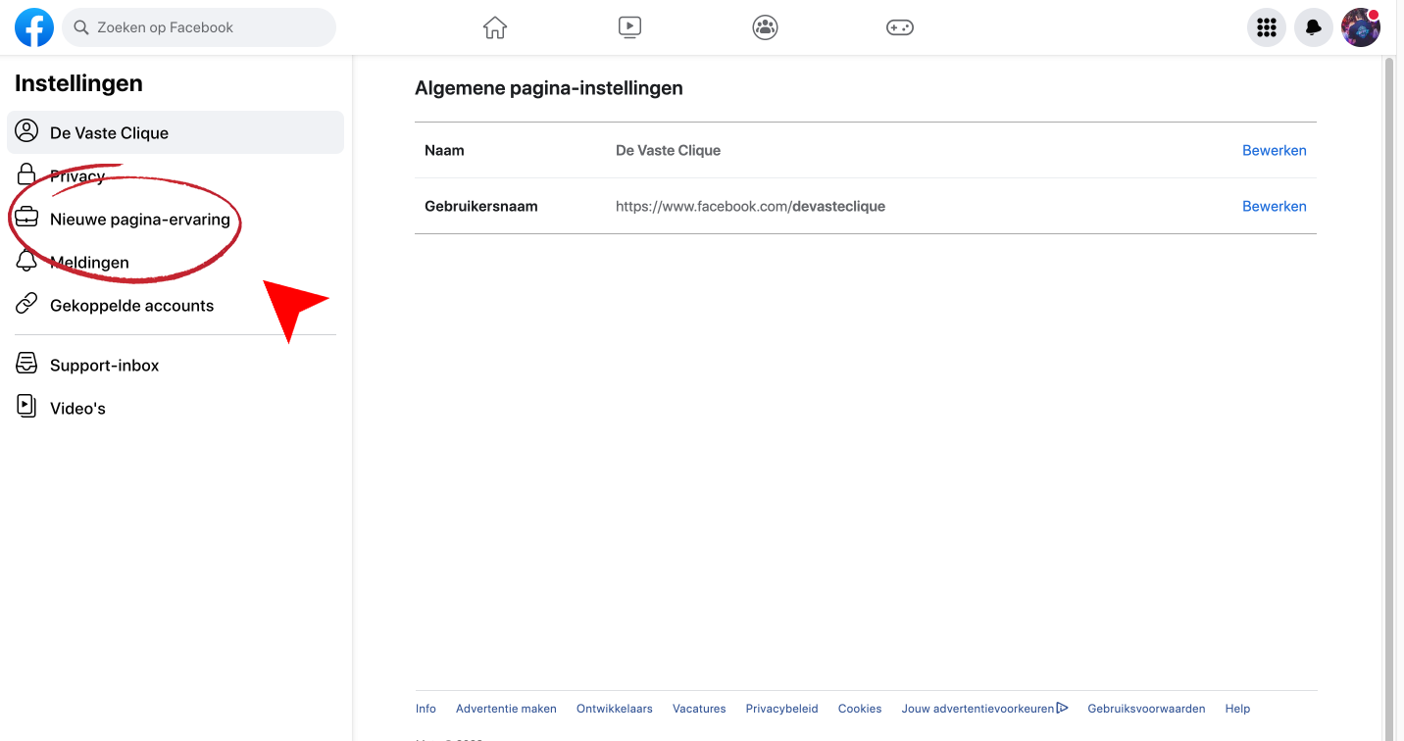Screen dimensions: 1404x741
Task: Open Support-inbox section
Action: 175,365
